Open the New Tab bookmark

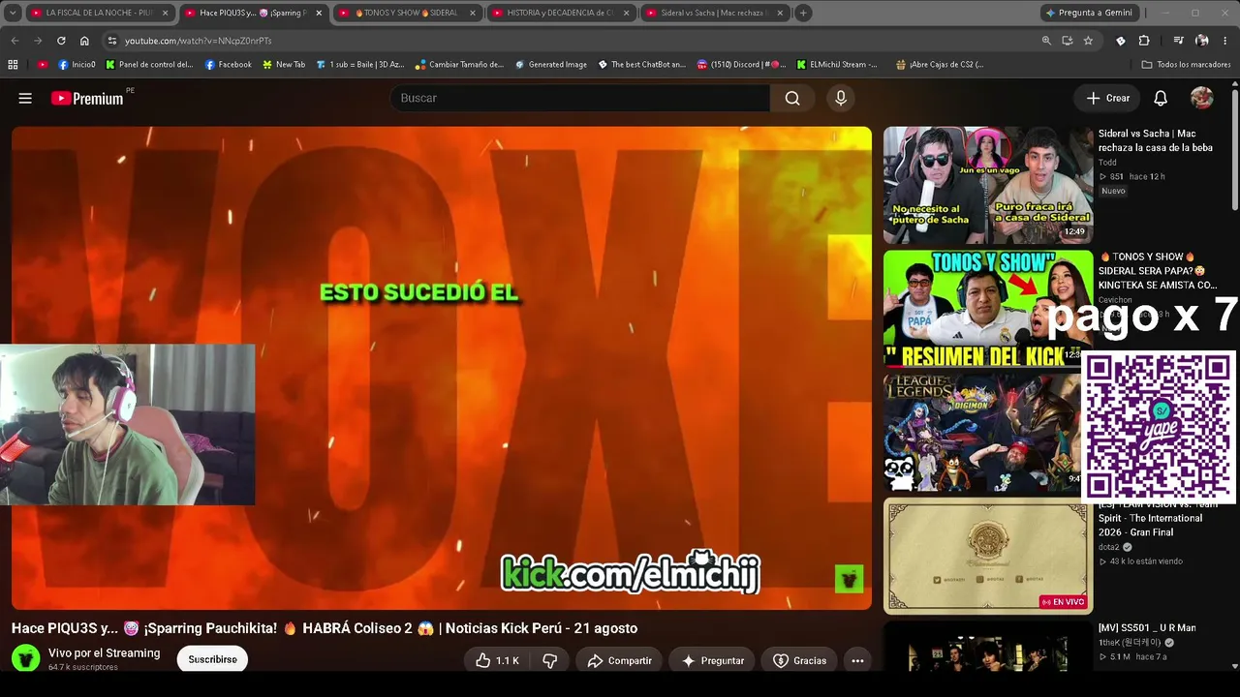(x=283, y=65)
